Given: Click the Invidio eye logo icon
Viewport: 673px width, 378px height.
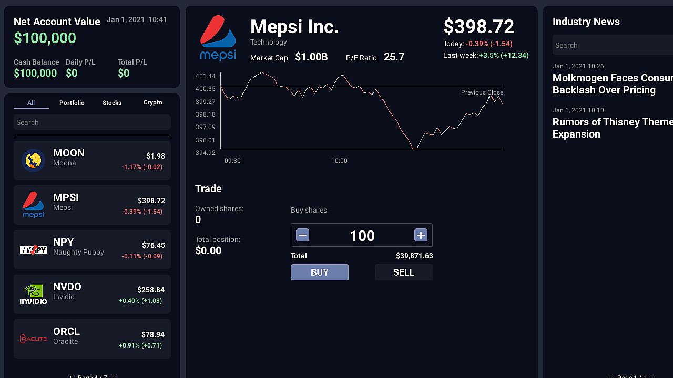Looking at the screenshot, I should click(33, 294).
